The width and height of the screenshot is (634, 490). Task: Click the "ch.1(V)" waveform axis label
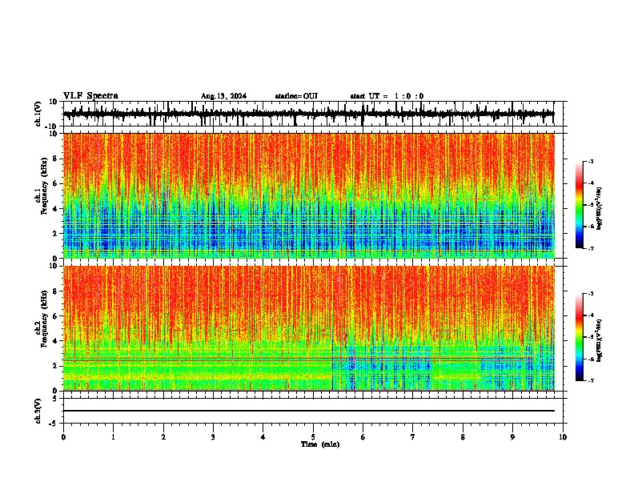38,114
